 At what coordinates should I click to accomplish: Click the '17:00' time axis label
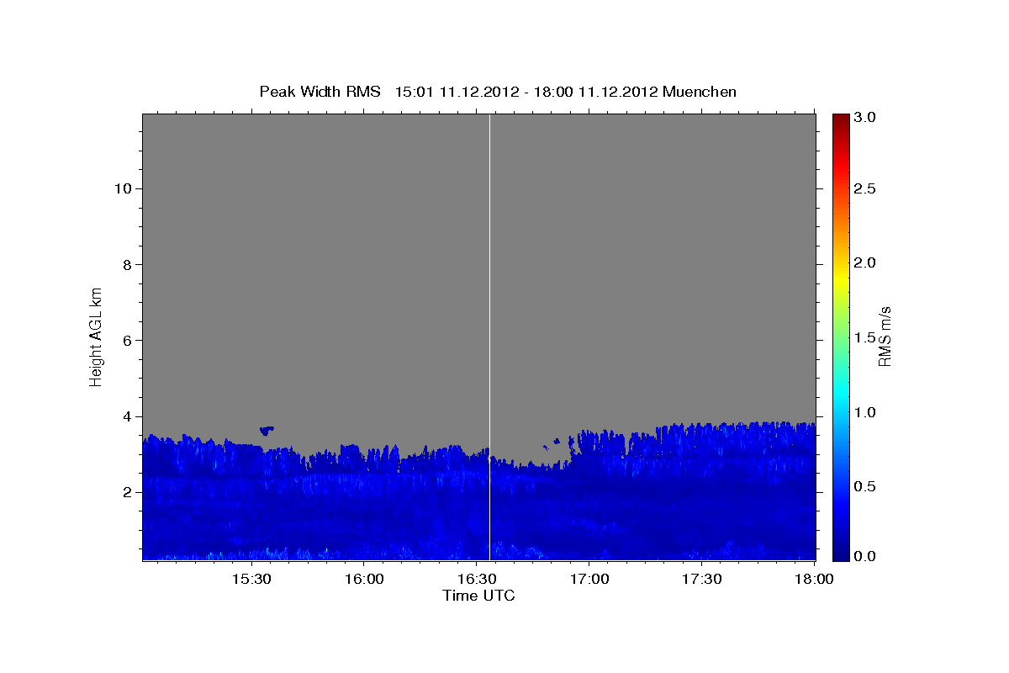[x=589, y=580]
